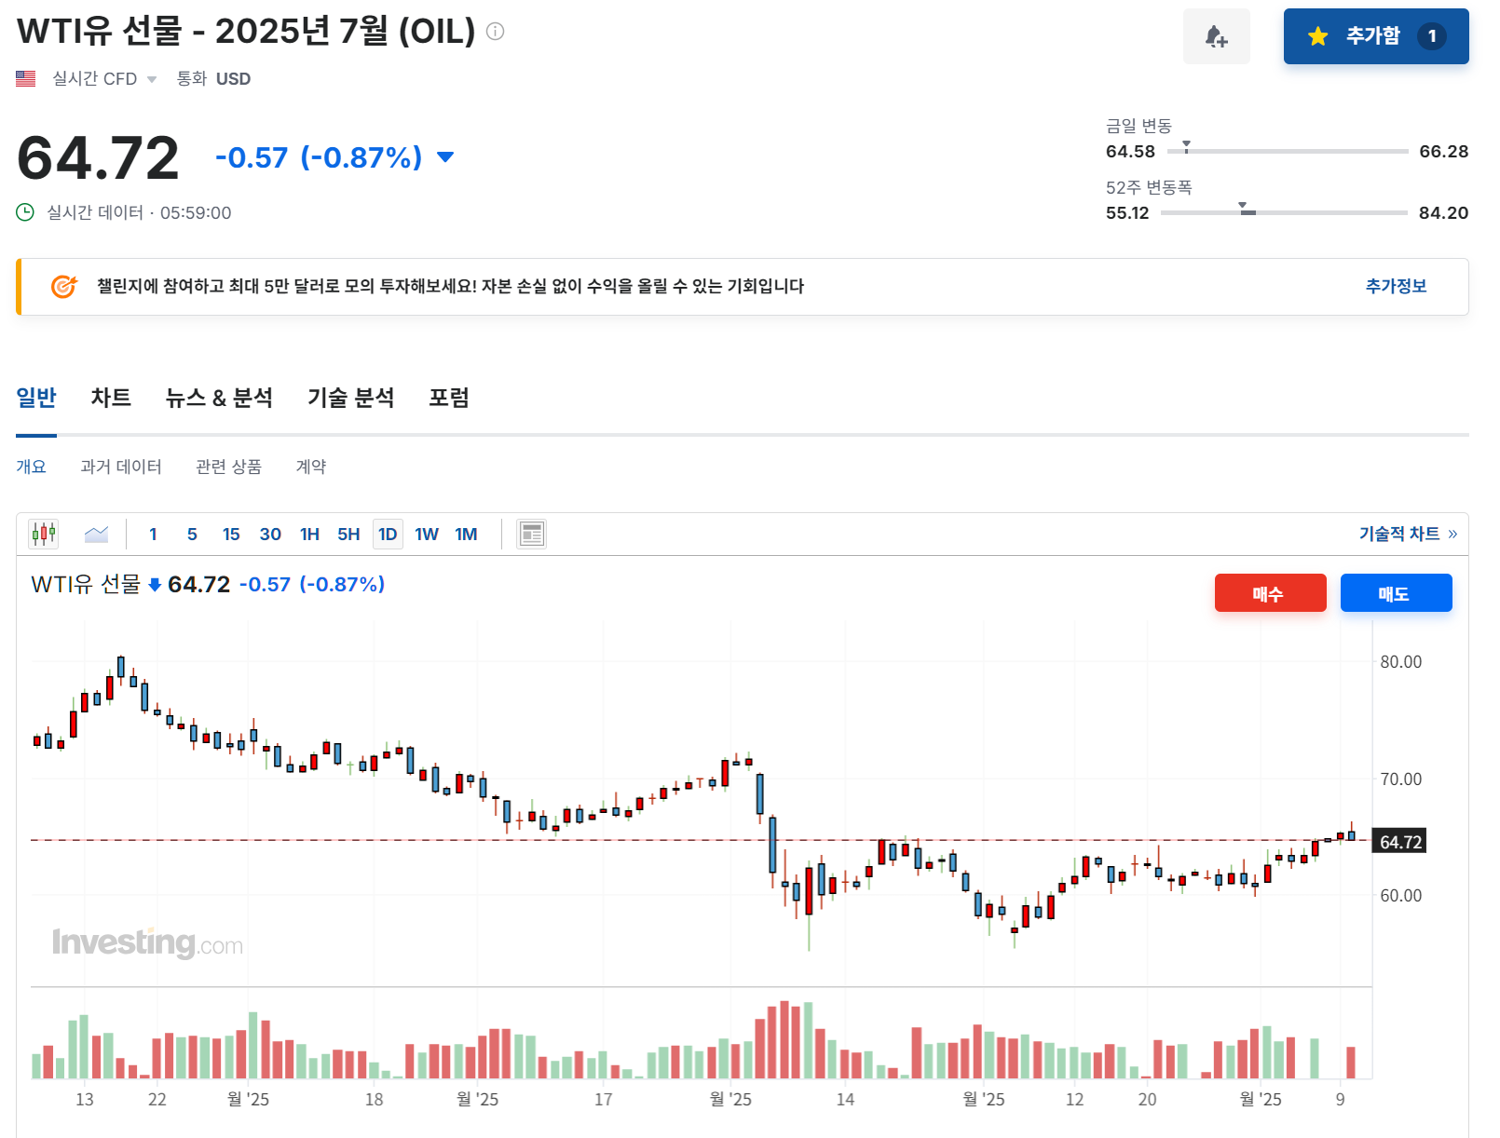
Task: Switch to the 차트 tab
Action: 111,398
